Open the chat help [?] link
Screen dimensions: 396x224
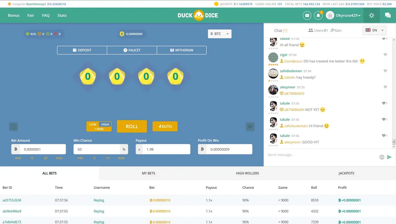(285, 31)
